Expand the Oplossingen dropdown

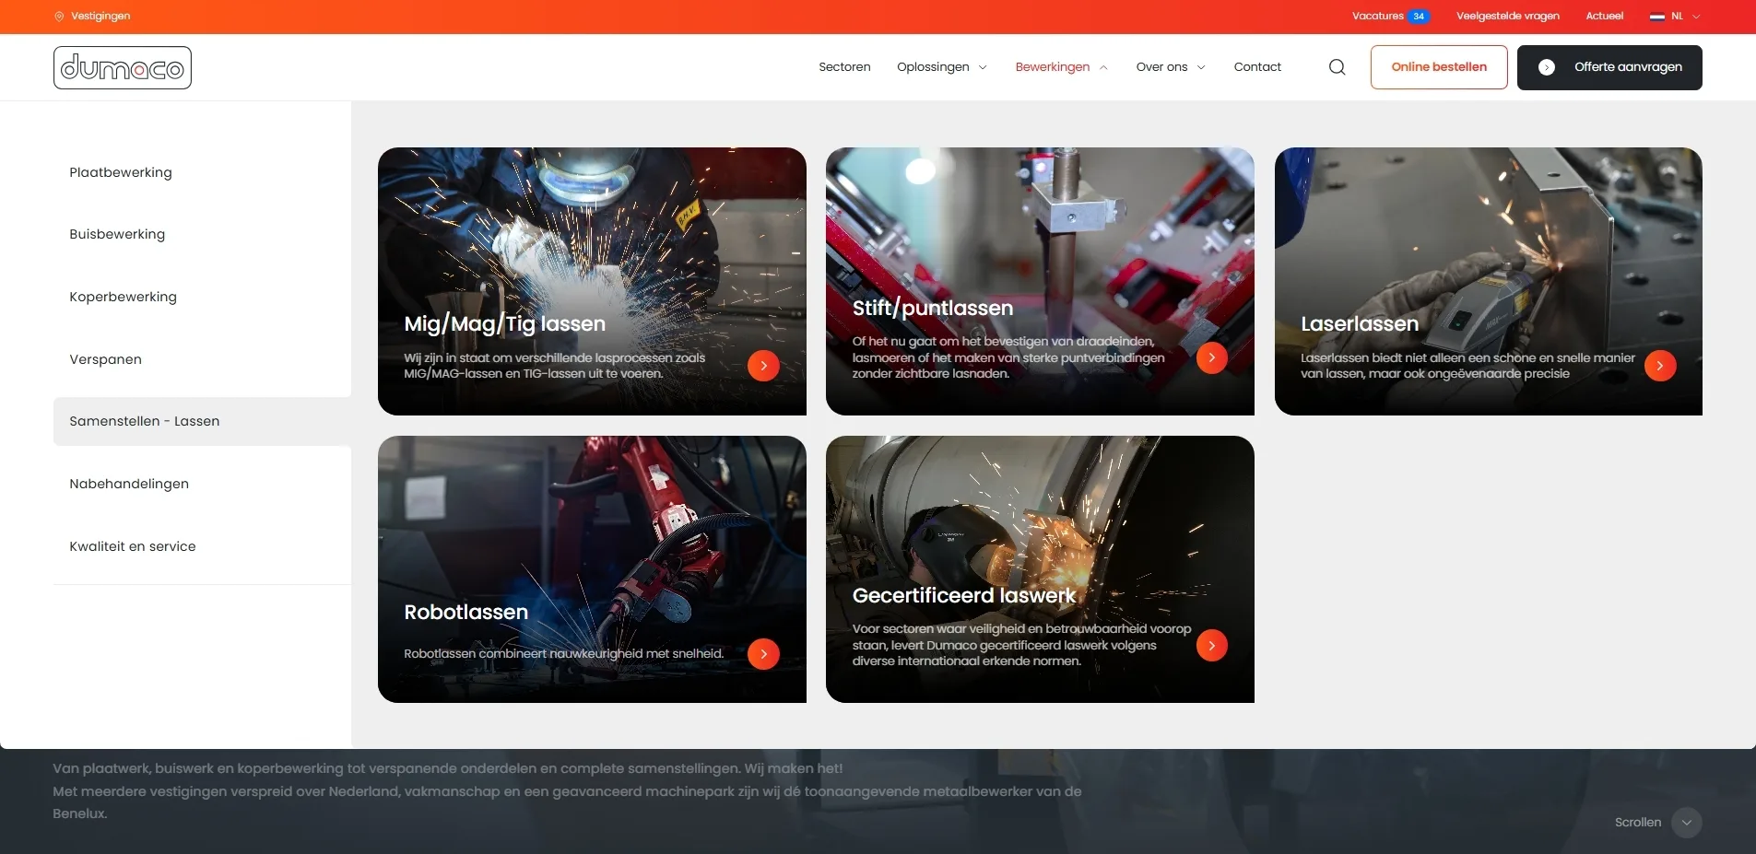tap(941, 67)
